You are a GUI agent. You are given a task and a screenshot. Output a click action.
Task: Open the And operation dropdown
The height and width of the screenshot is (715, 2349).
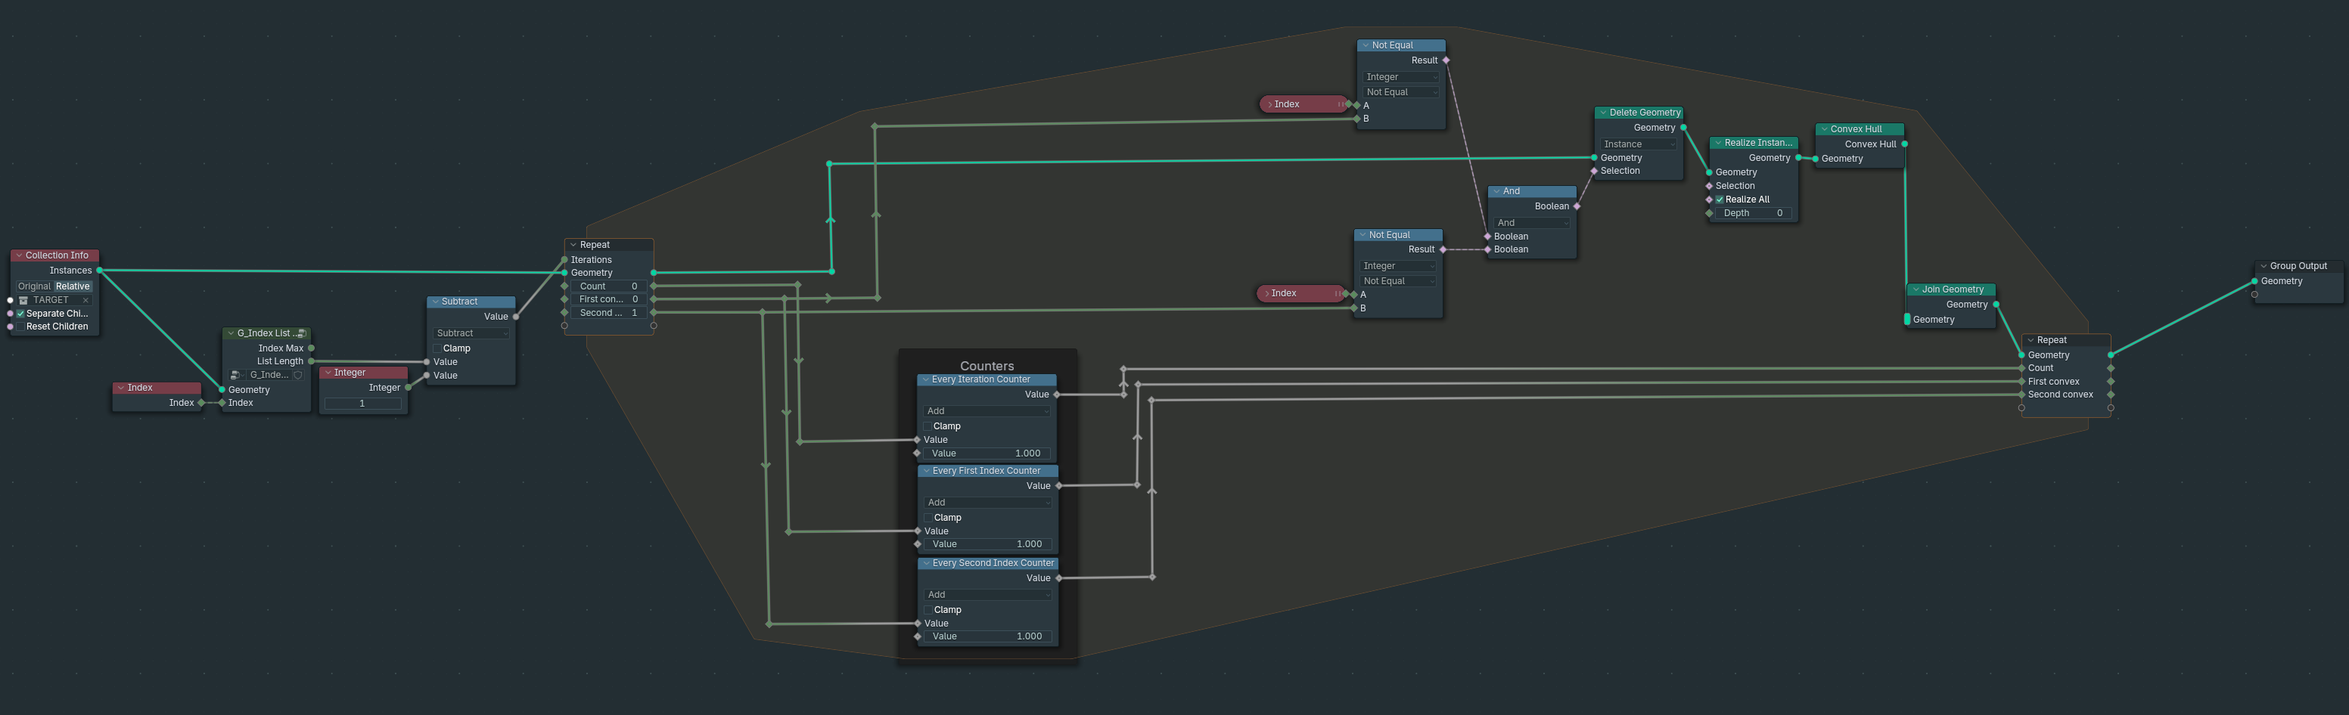(x=1532, y=223)
